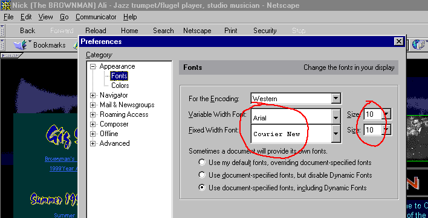Viewport: 428px width, 218px height.
Task: Click the Arial font field
Action: click(291, 117)
